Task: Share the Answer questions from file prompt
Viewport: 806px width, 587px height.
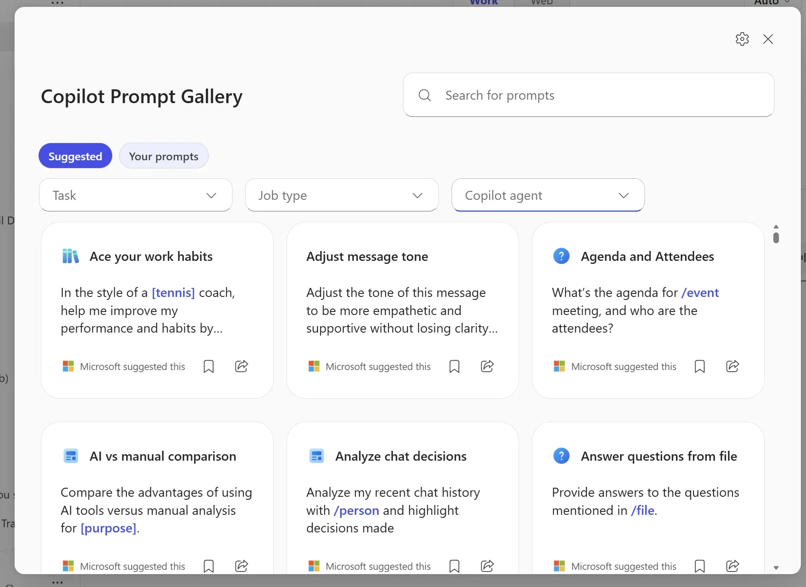Action: point(733,566)
